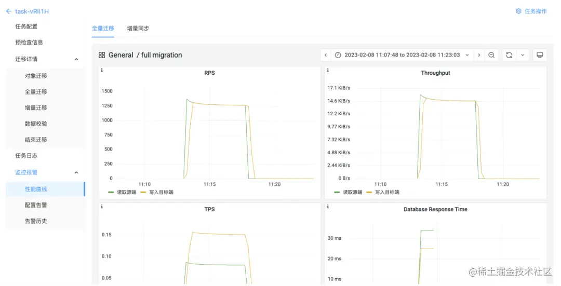Switch to the 增量同步 tab
The image size is (561, 286).
pyautogui.click(x=138, y=28)
